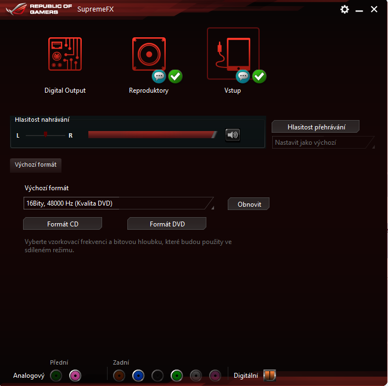Minimize the SupremeFX window
The height and width of the screenshot is (386, 388).
point(359,10)
